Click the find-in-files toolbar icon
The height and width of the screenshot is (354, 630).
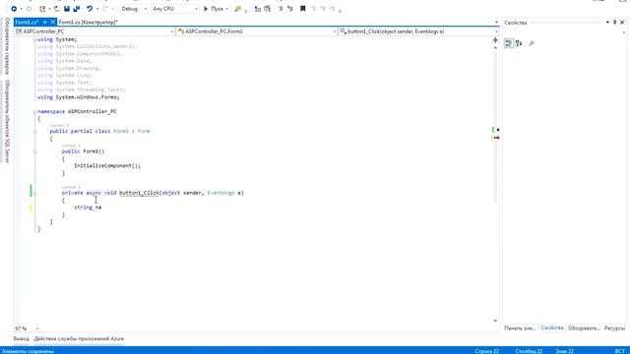click(238, 9)
